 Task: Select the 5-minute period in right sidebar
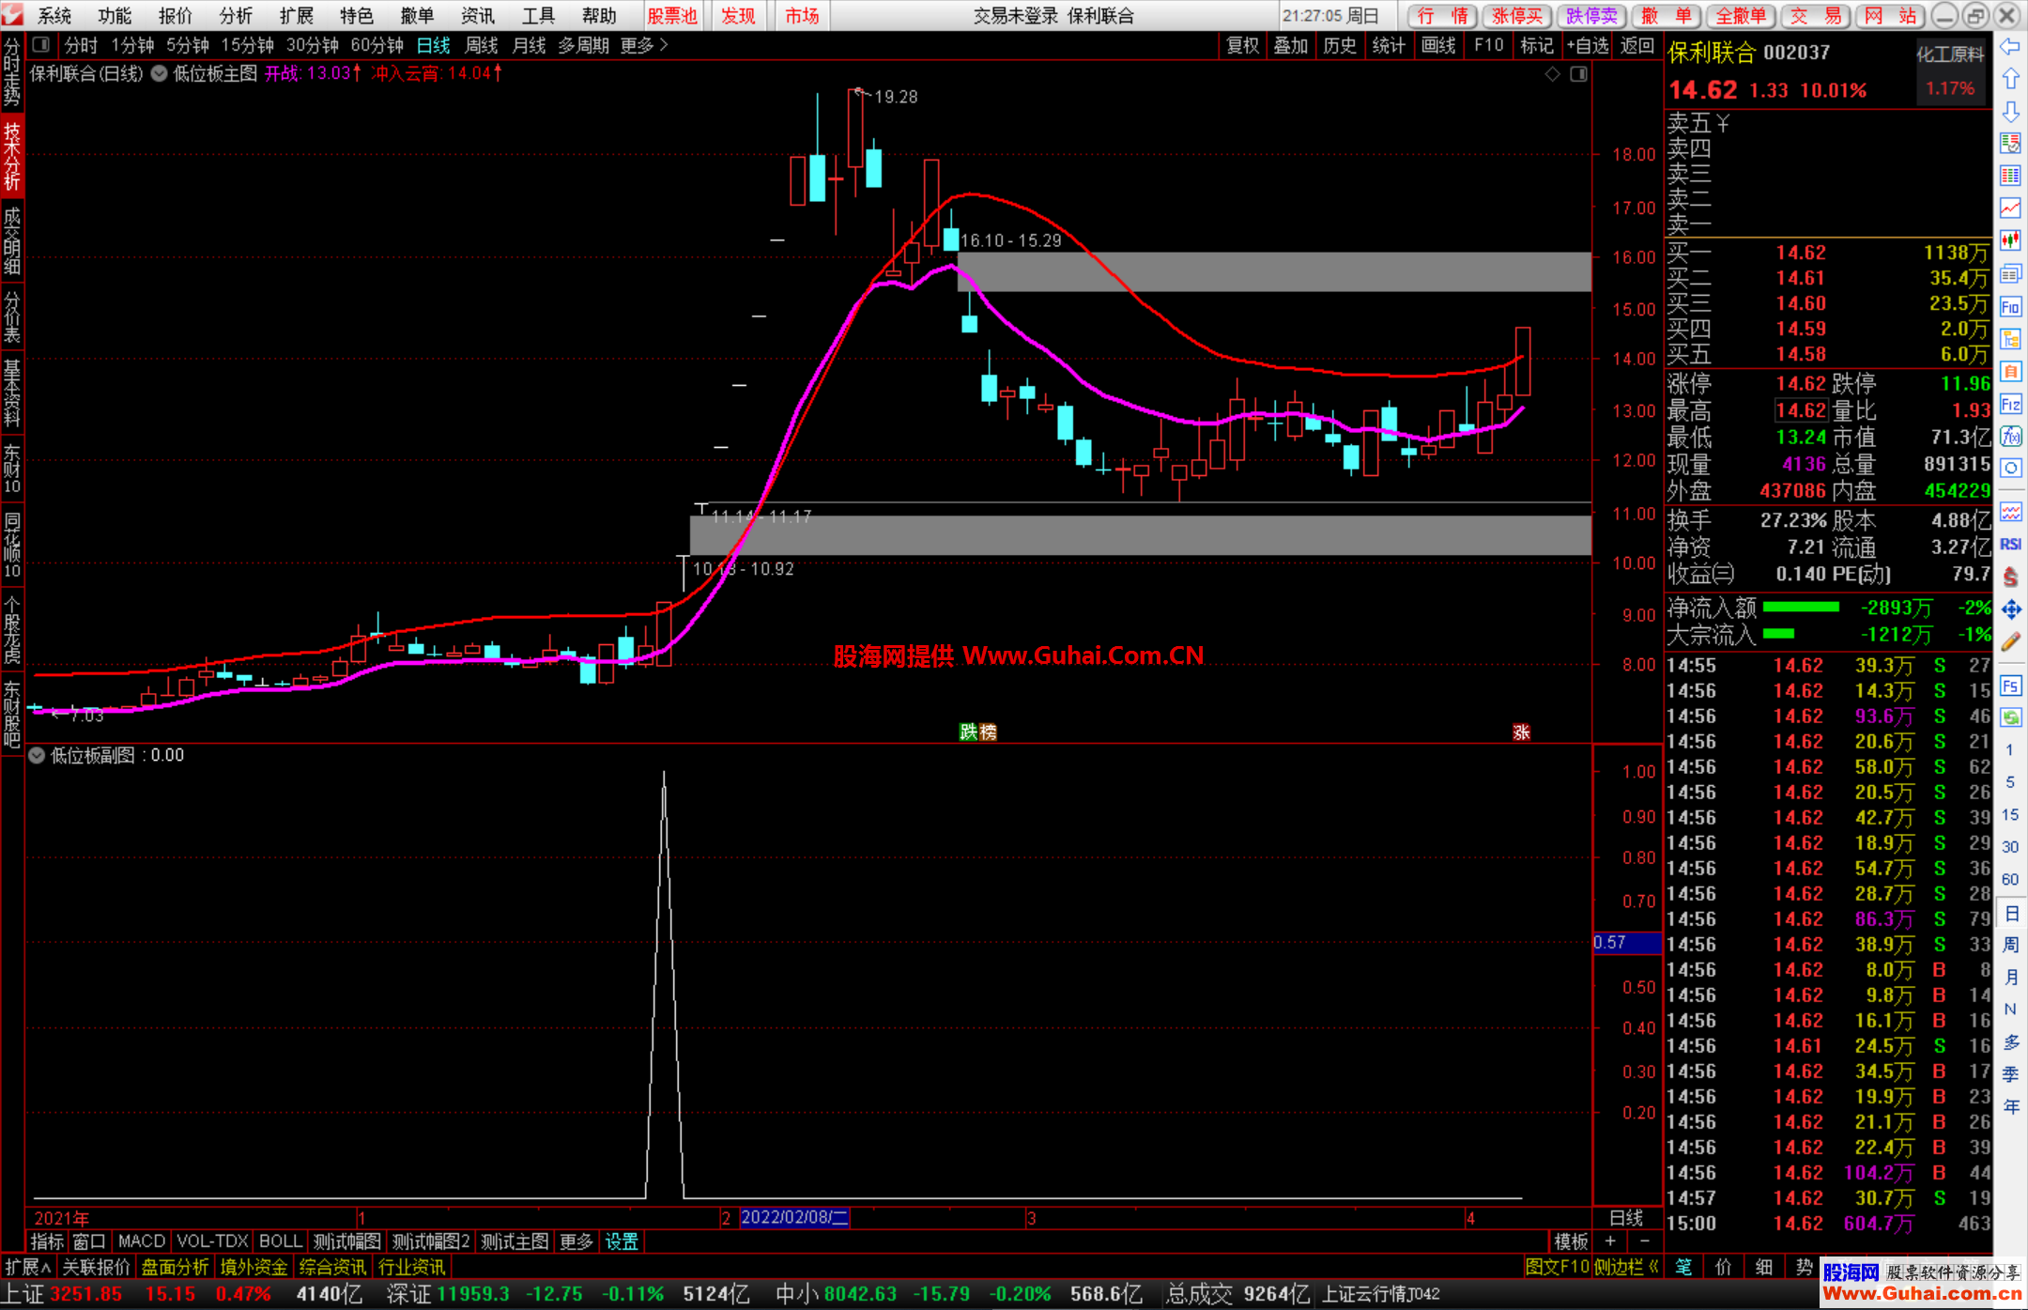pos(2010,782)
